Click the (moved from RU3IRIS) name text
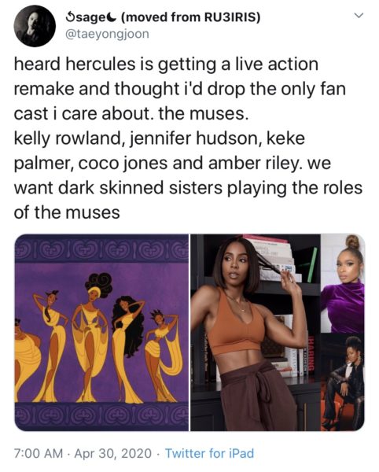Image resolution: width=379 pixels, height=472 pixels. [x=190, y=17]
